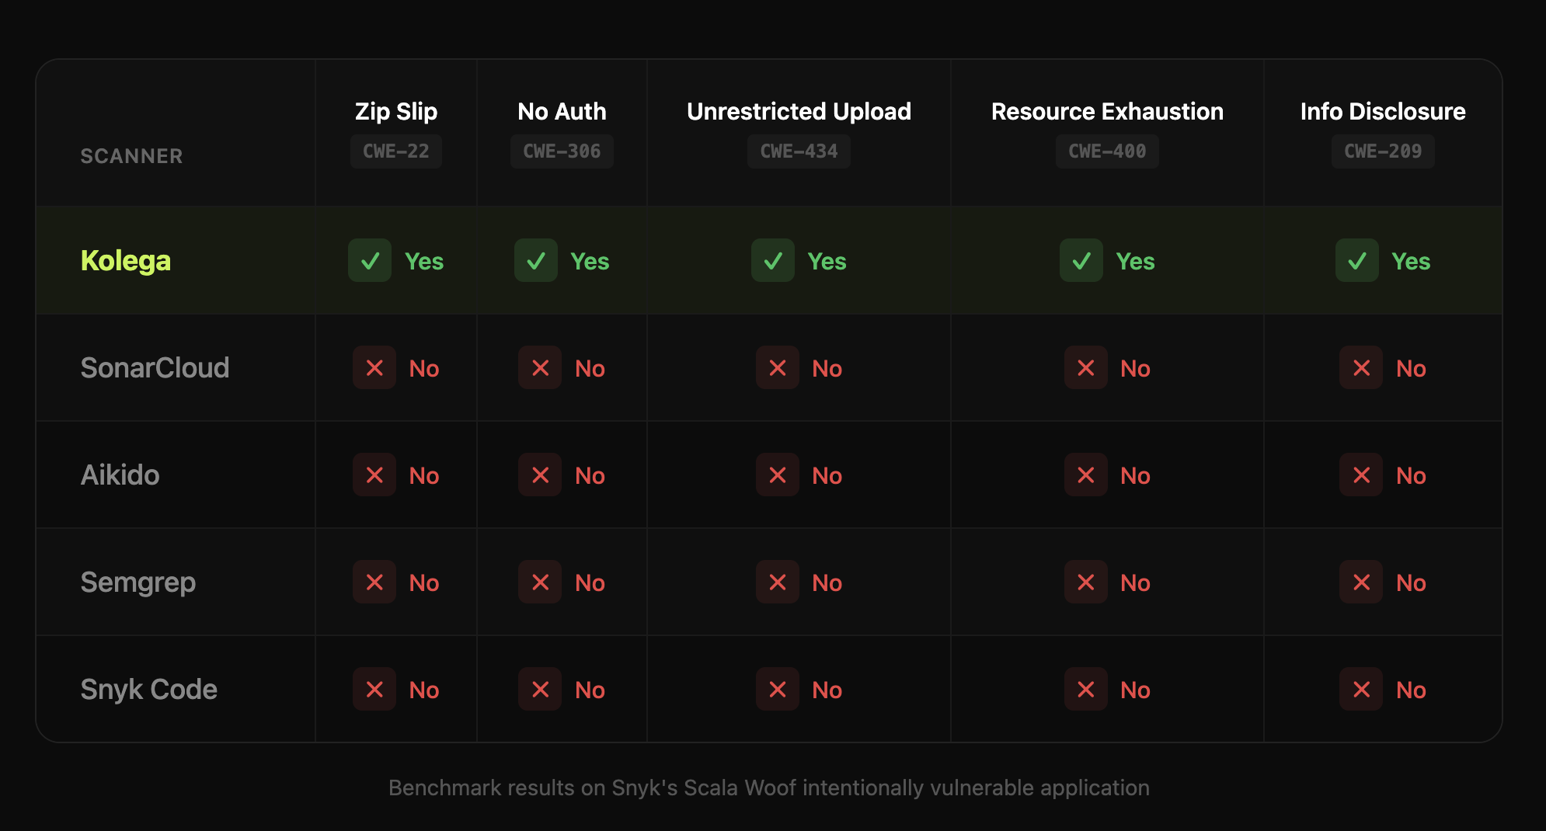This screenshot has height=831, width=1546.
Task: Select Kolega's Unrestricted Upload checkmark icon
Action: tap(773, 260)
